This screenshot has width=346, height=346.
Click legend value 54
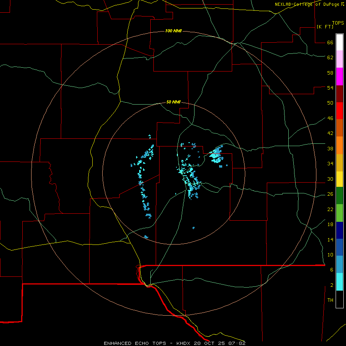coord(330,88)
